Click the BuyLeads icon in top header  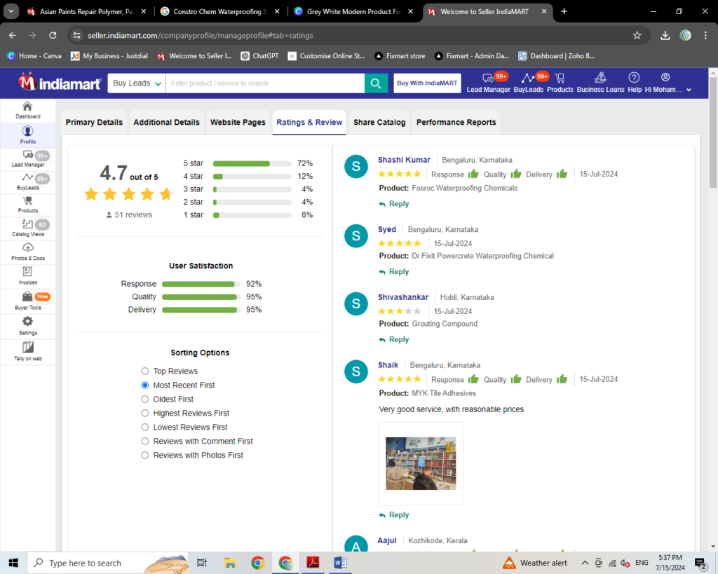[x=529, y=81]
